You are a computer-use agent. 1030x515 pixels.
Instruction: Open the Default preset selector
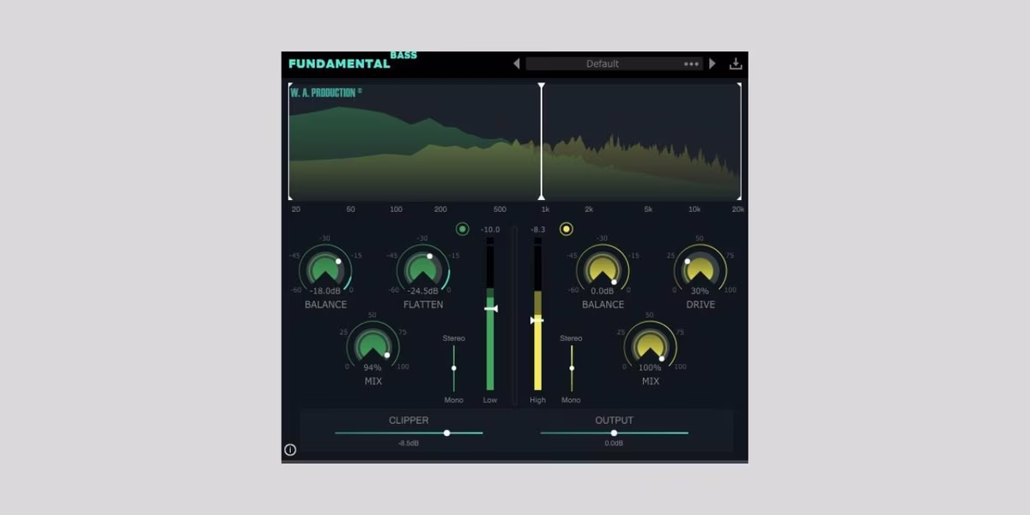602,63
